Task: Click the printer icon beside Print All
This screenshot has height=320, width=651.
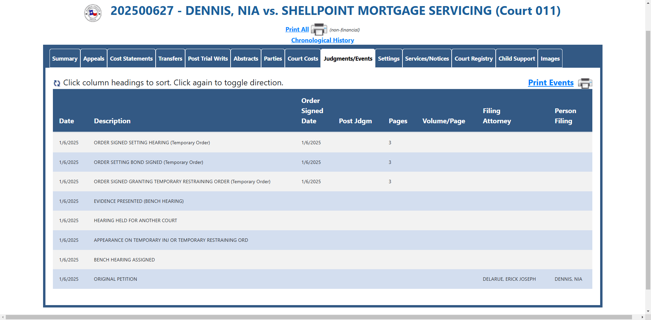Action: tap(319, 29)
